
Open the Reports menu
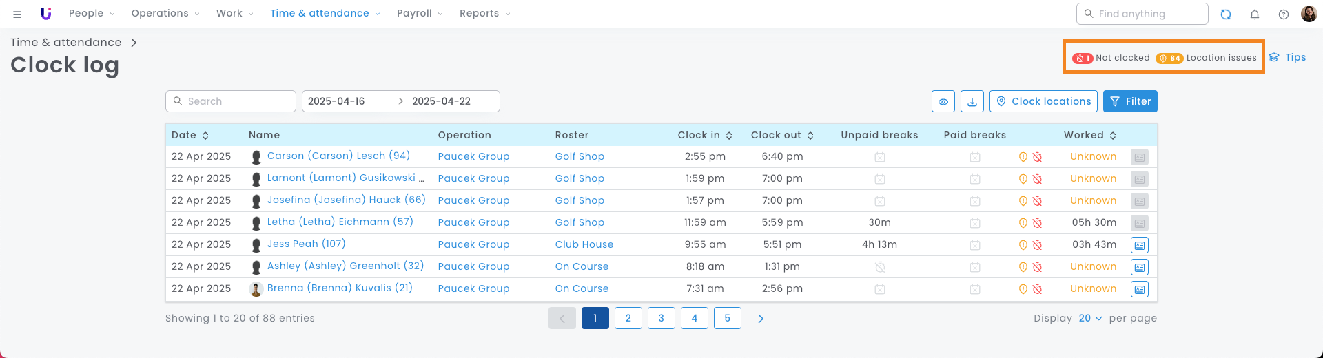pos(484,13)
